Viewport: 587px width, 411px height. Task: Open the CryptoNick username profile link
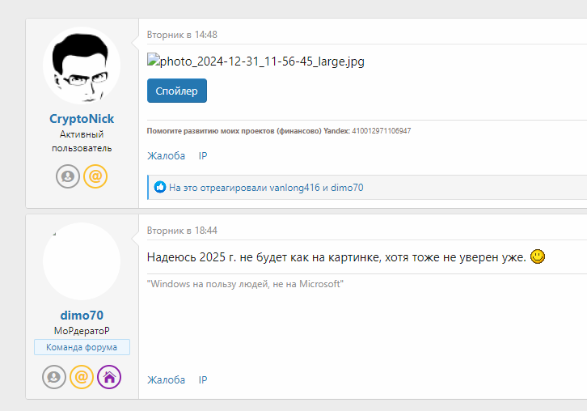click(x=82, y=119)
